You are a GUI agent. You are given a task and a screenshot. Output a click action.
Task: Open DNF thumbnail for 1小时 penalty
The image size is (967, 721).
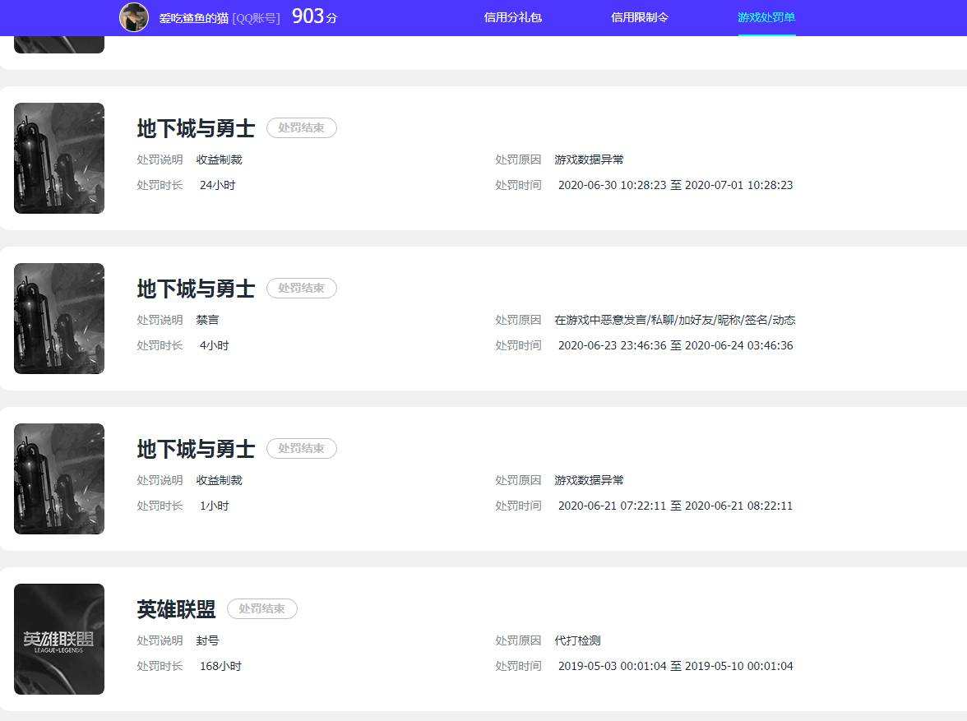click(x=59, y=478)
